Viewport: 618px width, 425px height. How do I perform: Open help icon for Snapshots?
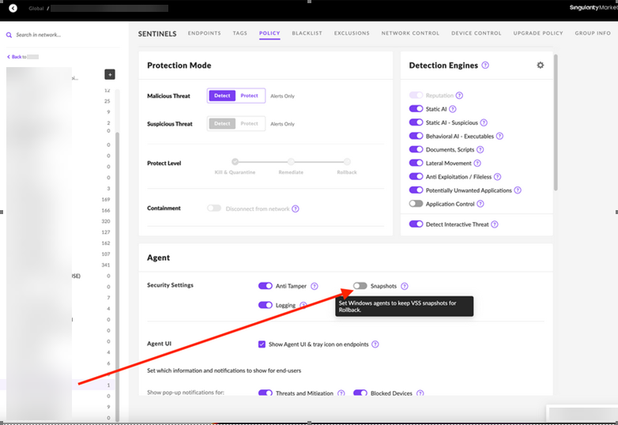point(405,286)
